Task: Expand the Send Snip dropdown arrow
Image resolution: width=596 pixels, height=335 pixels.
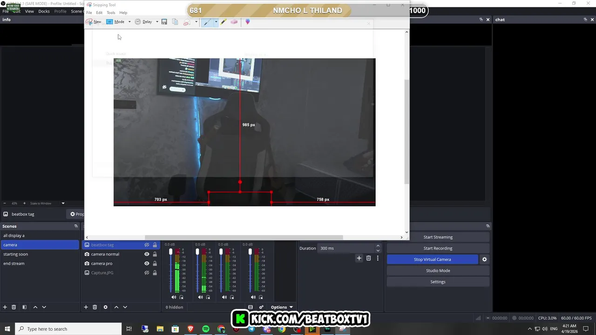Action: tap(196, 22)
